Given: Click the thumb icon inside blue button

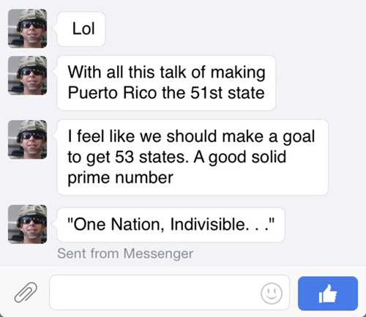Looking at the screenshot, I should click(x=328, y=294).
